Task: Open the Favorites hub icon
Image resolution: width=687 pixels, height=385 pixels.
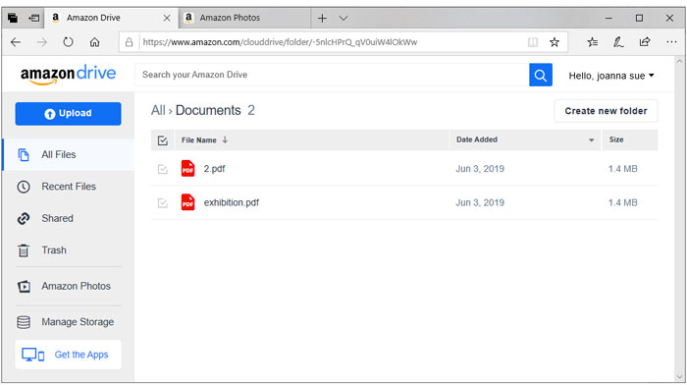Action: 593,42
